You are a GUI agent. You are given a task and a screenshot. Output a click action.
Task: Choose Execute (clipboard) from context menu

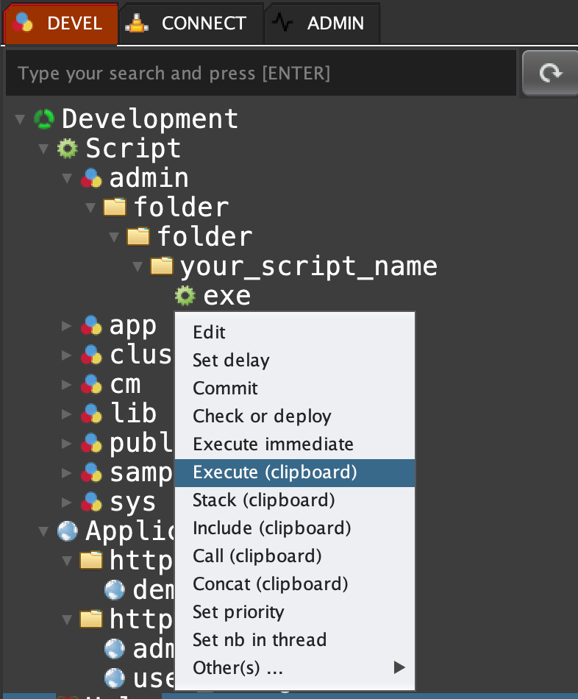[x=274, y=472]
